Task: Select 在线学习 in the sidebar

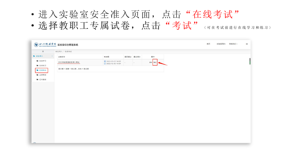Action: (43, 61)
